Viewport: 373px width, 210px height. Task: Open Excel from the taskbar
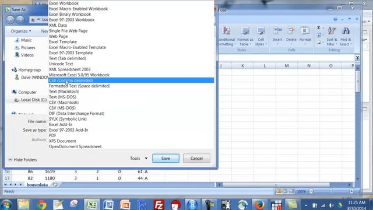pos(92,205)
